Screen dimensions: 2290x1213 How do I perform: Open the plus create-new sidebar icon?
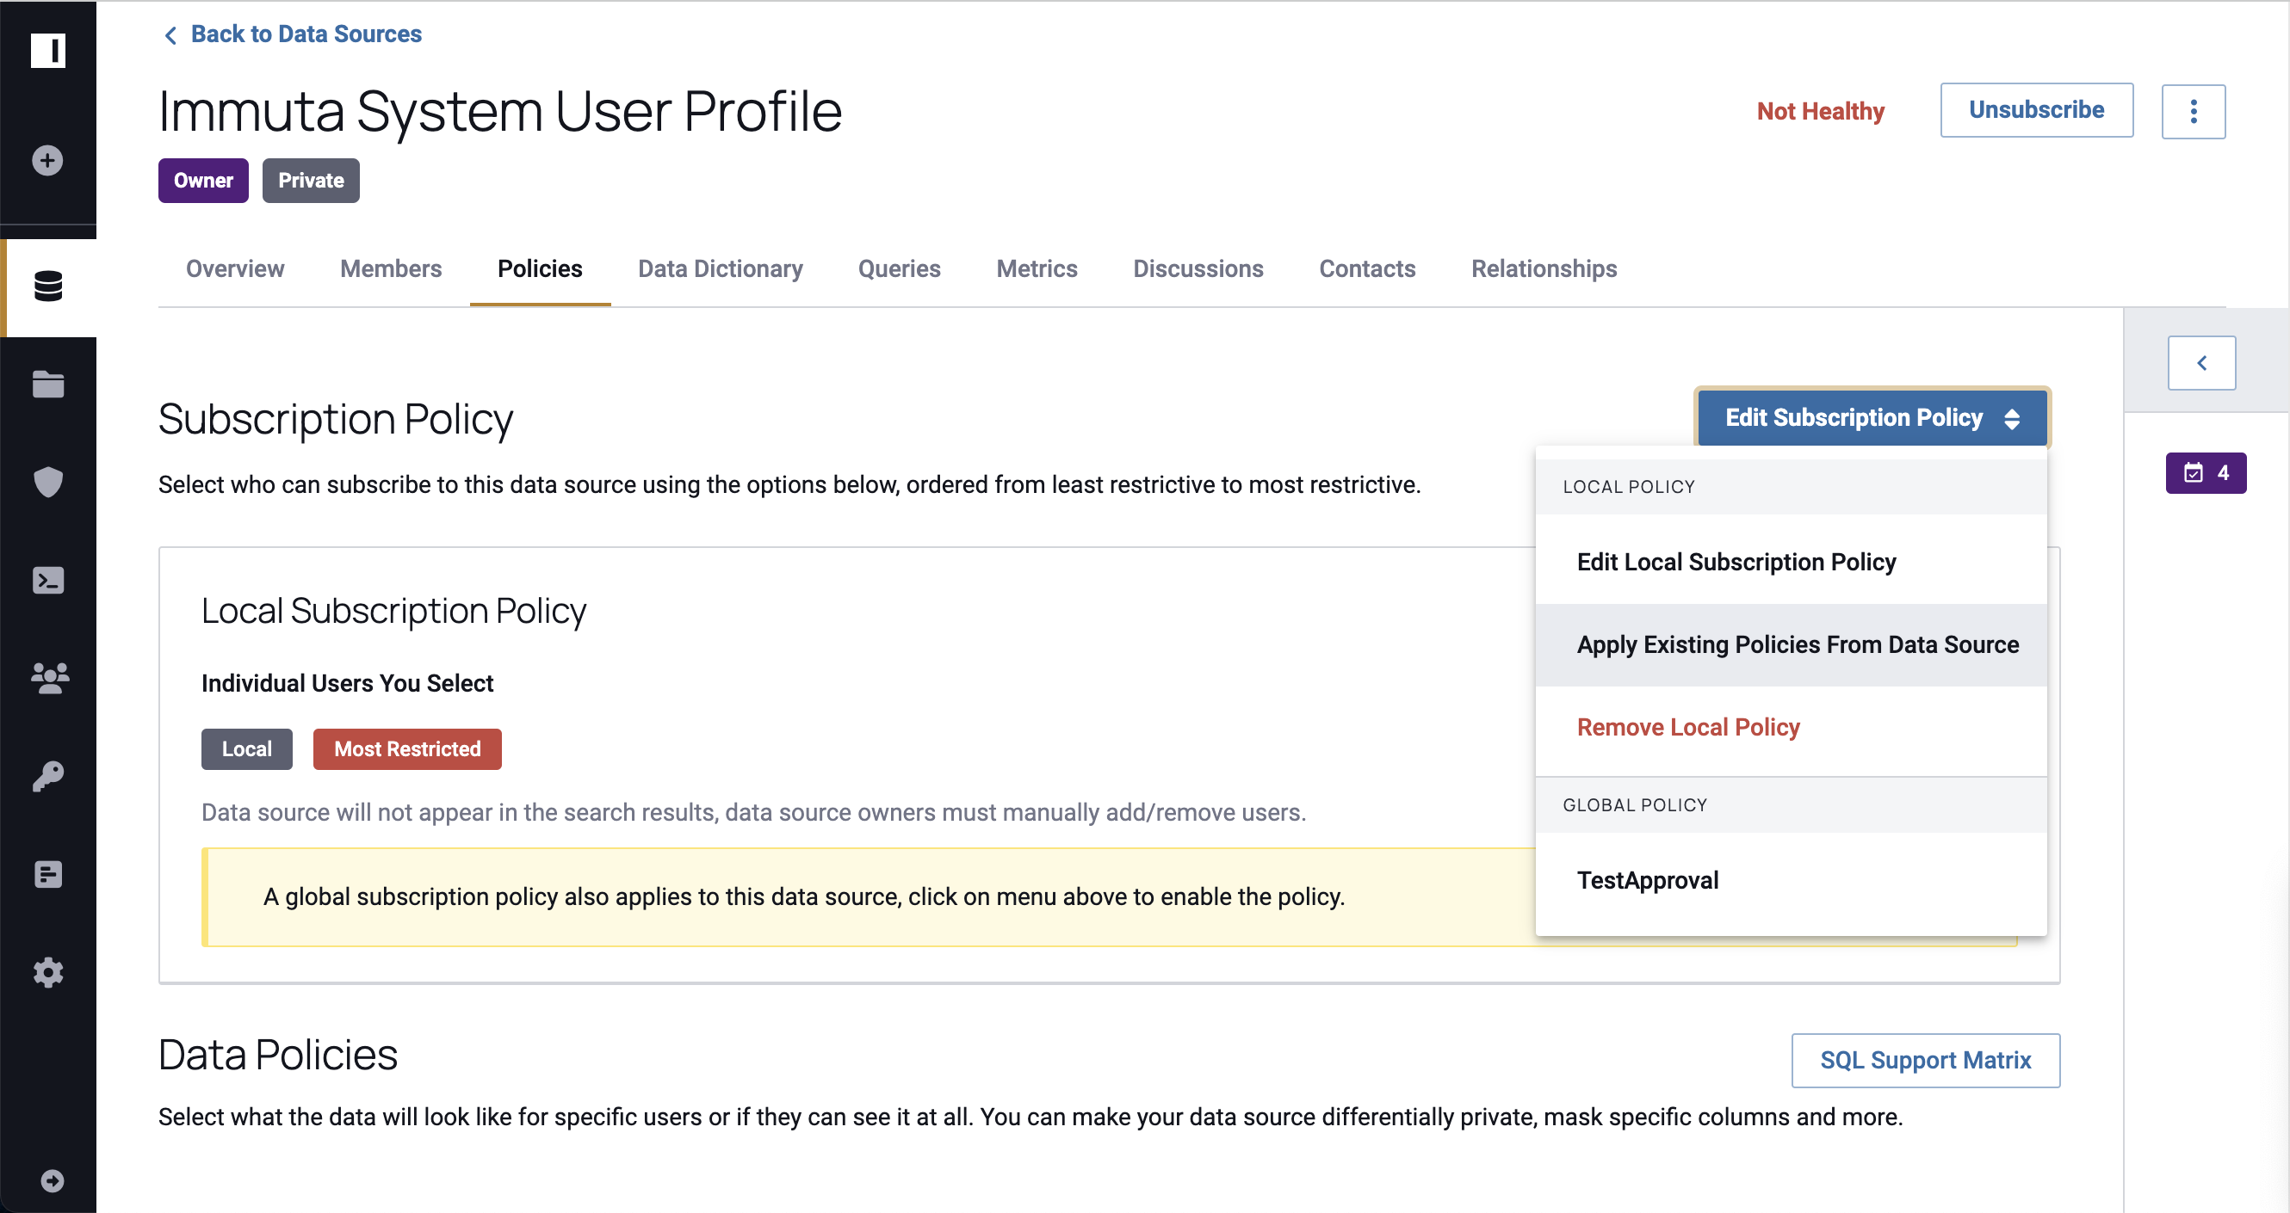coord(48,161)
